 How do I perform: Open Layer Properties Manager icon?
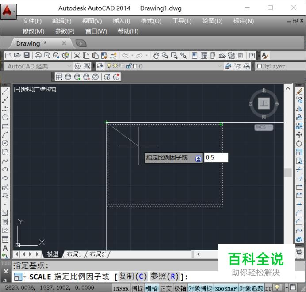coord(100,66)
